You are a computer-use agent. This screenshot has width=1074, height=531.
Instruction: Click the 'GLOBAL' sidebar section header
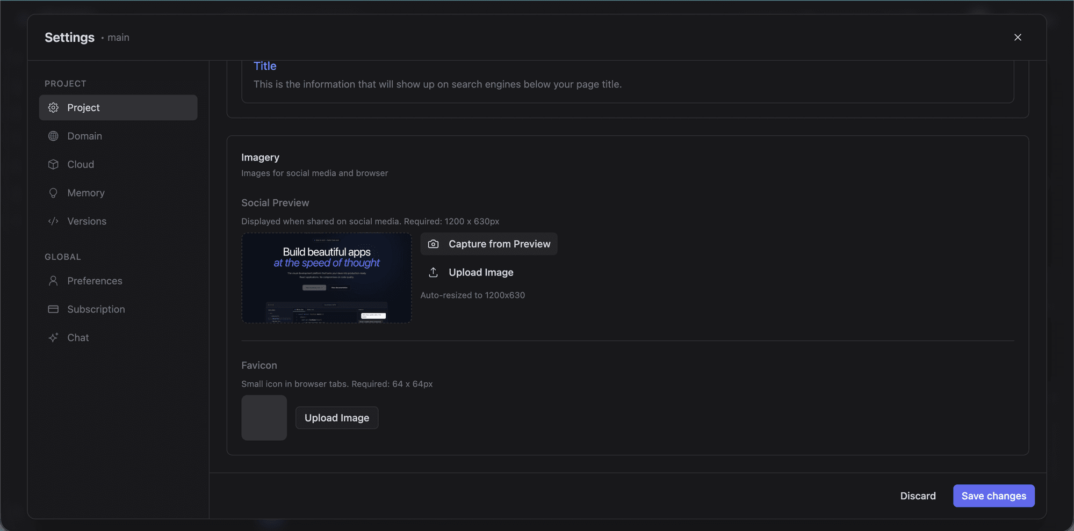tap(63, 257)
